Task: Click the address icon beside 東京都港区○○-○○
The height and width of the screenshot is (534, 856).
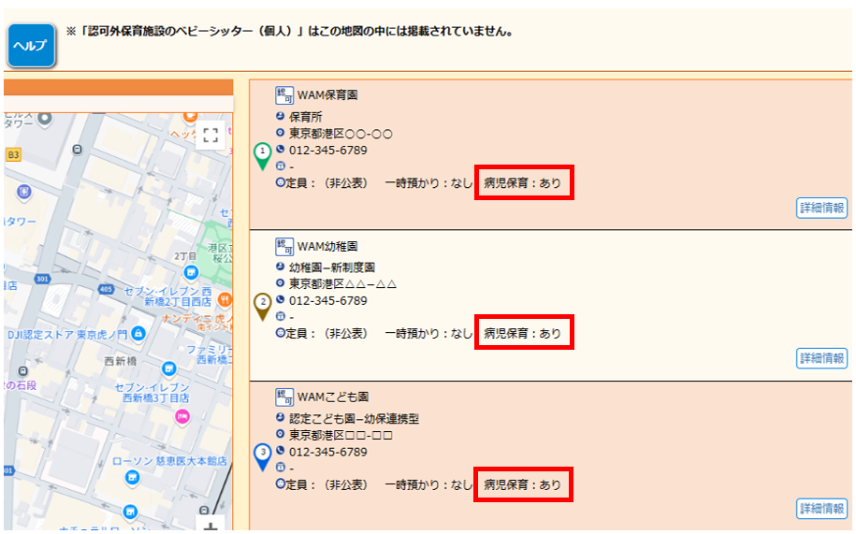Action: [280, 133]
